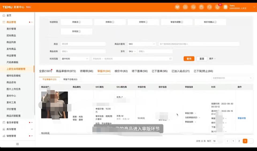
Task: Click the info icon on 待修改 quick filter
Action: 113,22
